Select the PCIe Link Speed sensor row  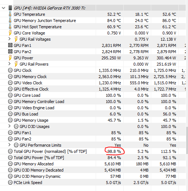[93, 183]
